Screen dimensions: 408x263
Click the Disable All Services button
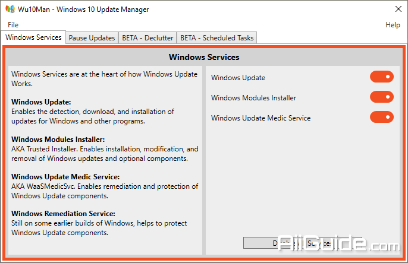click(x=302, y=243)
